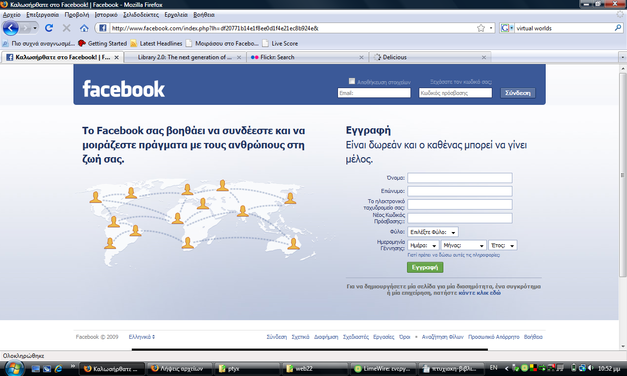The height and width of the screenshot is (376, 627).
Task: Click the volume speaker icon in system tray
Action: [x=591, y=368]
